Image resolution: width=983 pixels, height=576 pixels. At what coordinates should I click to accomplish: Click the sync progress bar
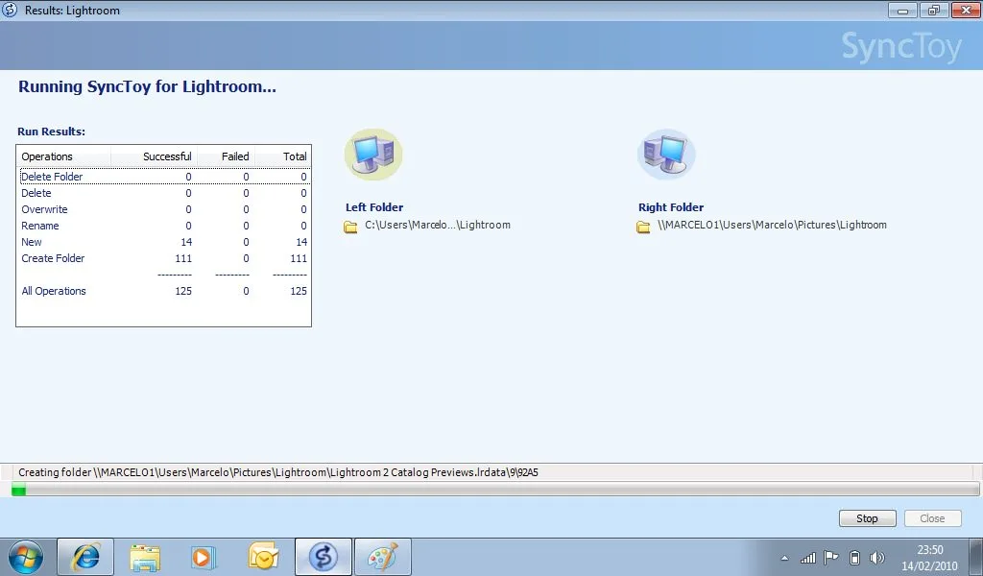[x=495, y=490]
